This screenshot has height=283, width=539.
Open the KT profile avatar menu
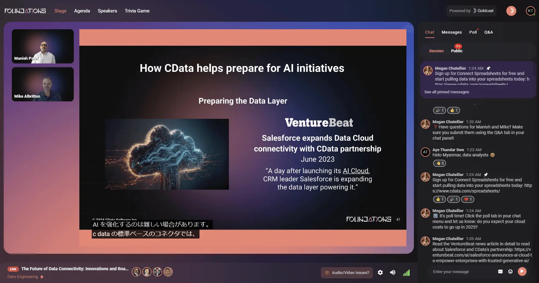(530, 11)
